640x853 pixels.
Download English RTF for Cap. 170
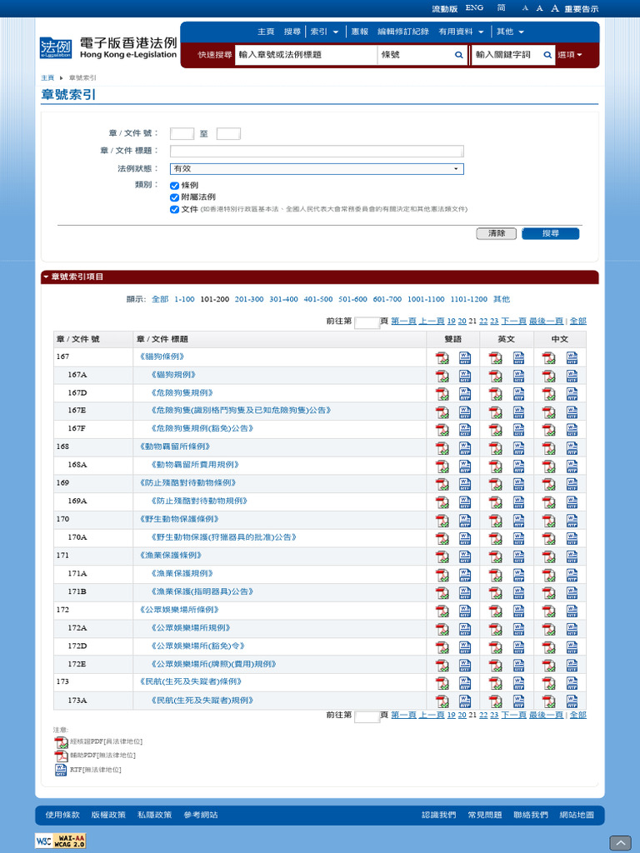pyautogui.click(x=518, y=521)
